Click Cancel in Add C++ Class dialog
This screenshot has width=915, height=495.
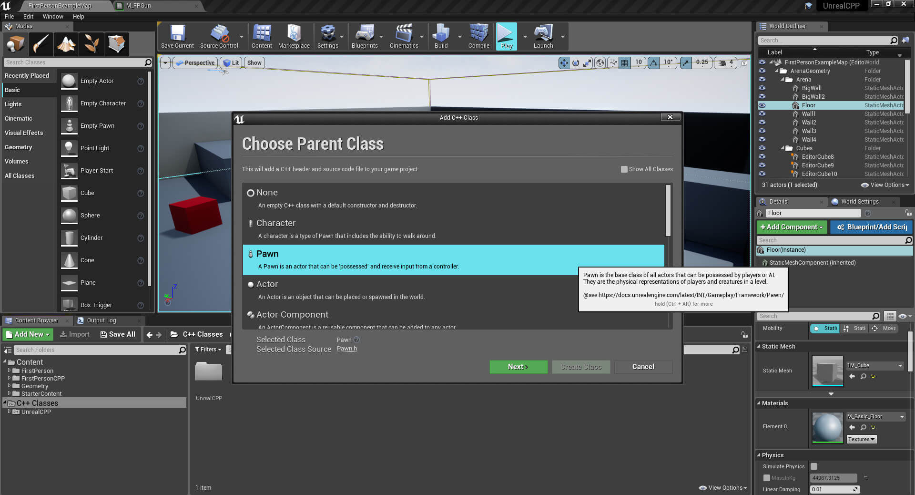point(643,367)
